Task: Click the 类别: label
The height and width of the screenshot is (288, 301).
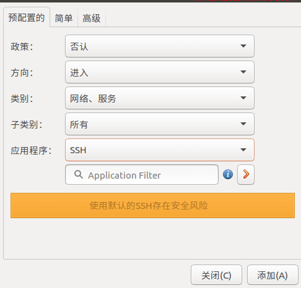Action: point(22,99)
